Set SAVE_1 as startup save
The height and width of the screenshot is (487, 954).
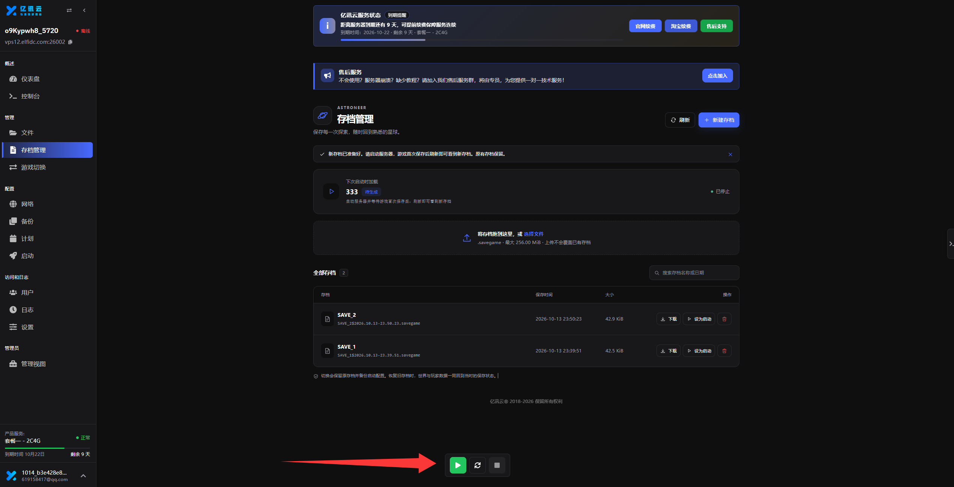(x=699, y=351)
